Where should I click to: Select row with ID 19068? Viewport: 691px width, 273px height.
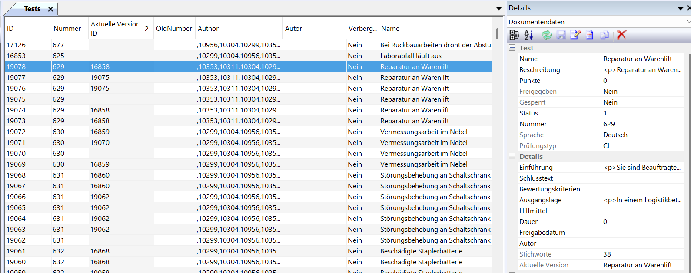(248, 175)
